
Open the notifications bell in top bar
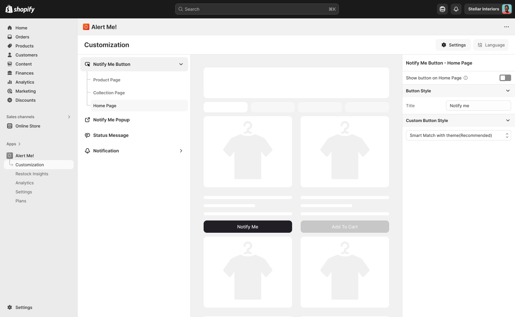[x=456, y=9]
